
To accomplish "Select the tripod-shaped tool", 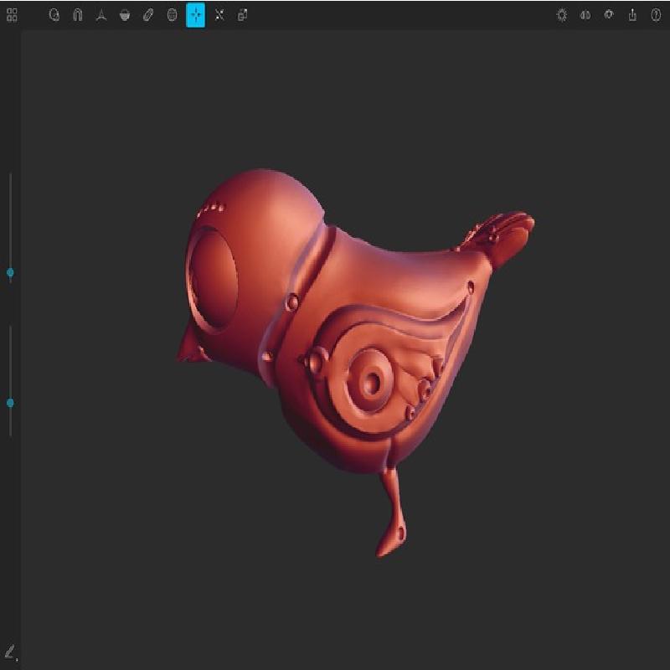I will 101,15.
